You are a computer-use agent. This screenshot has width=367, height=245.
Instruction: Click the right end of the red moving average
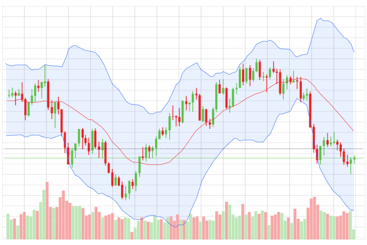click(354, 131)
